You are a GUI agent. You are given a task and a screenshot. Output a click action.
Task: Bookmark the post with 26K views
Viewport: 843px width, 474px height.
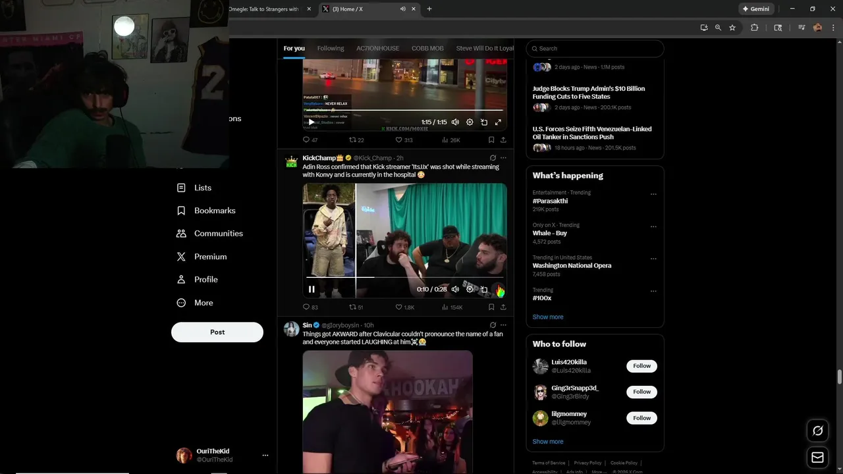[x=491, y=140]
